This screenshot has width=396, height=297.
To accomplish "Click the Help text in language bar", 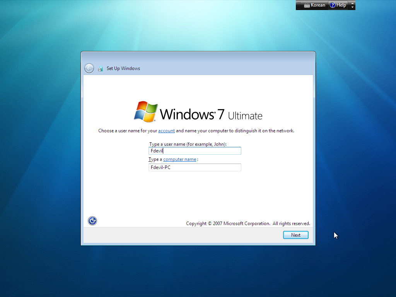I will (x=341, y=5).
